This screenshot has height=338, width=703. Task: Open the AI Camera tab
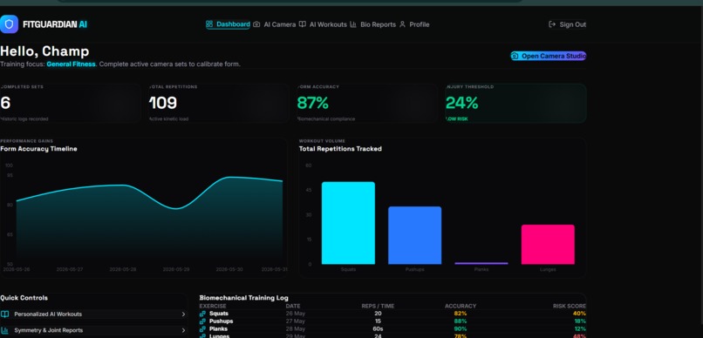(x=275, y=24)
